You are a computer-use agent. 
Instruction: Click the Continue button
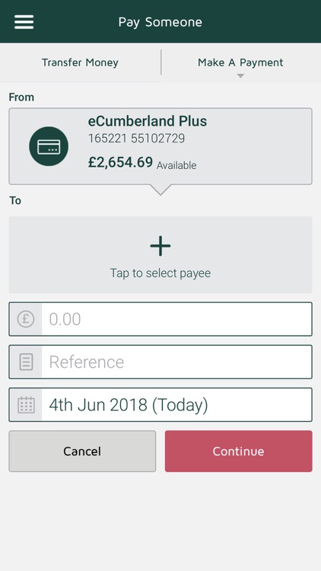click(238, 451)
